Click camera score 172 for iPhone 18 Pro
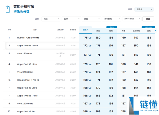Viewport: 159px width, 115px height. click(85, 46)
